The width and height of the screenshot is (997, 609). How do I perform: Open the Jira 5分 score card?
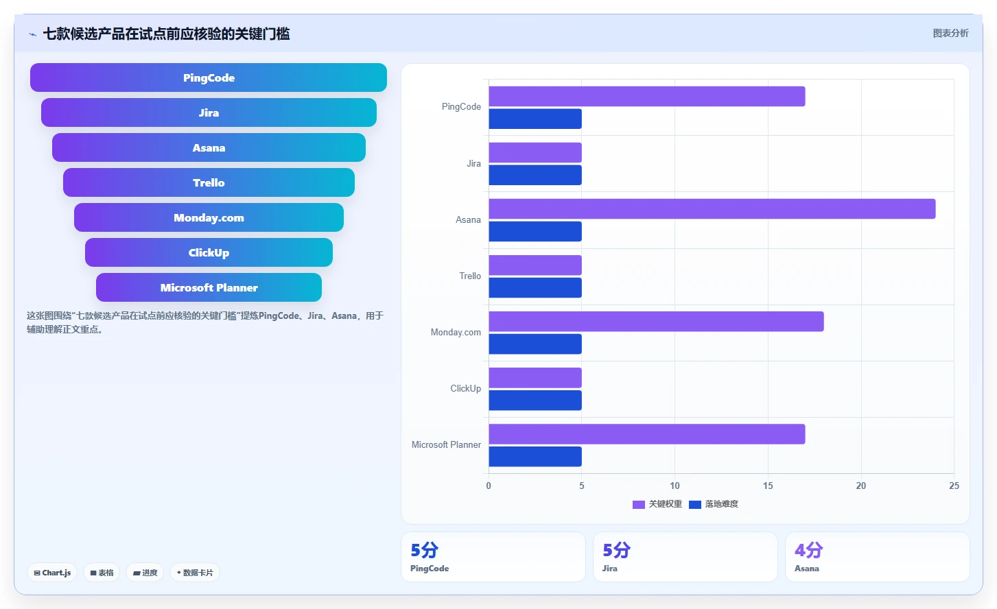[x=685, y=557]
